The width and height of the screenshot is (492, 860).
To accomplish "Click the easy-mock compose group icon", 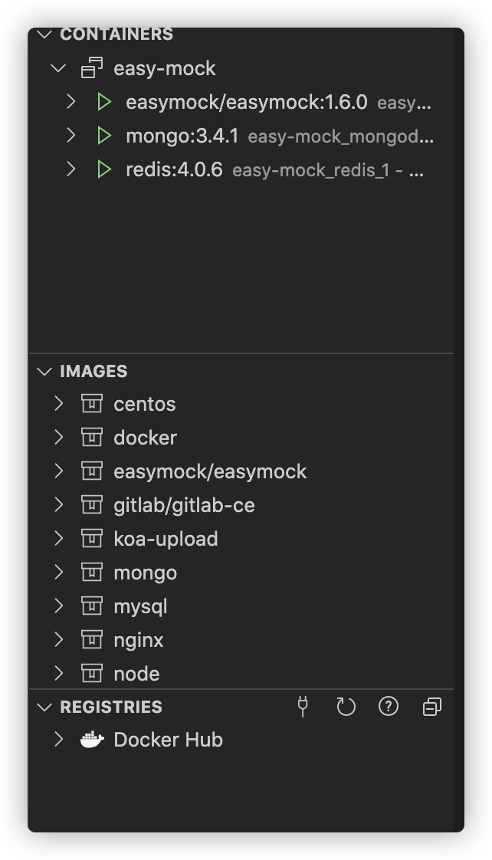I will [x=92, y=68].
